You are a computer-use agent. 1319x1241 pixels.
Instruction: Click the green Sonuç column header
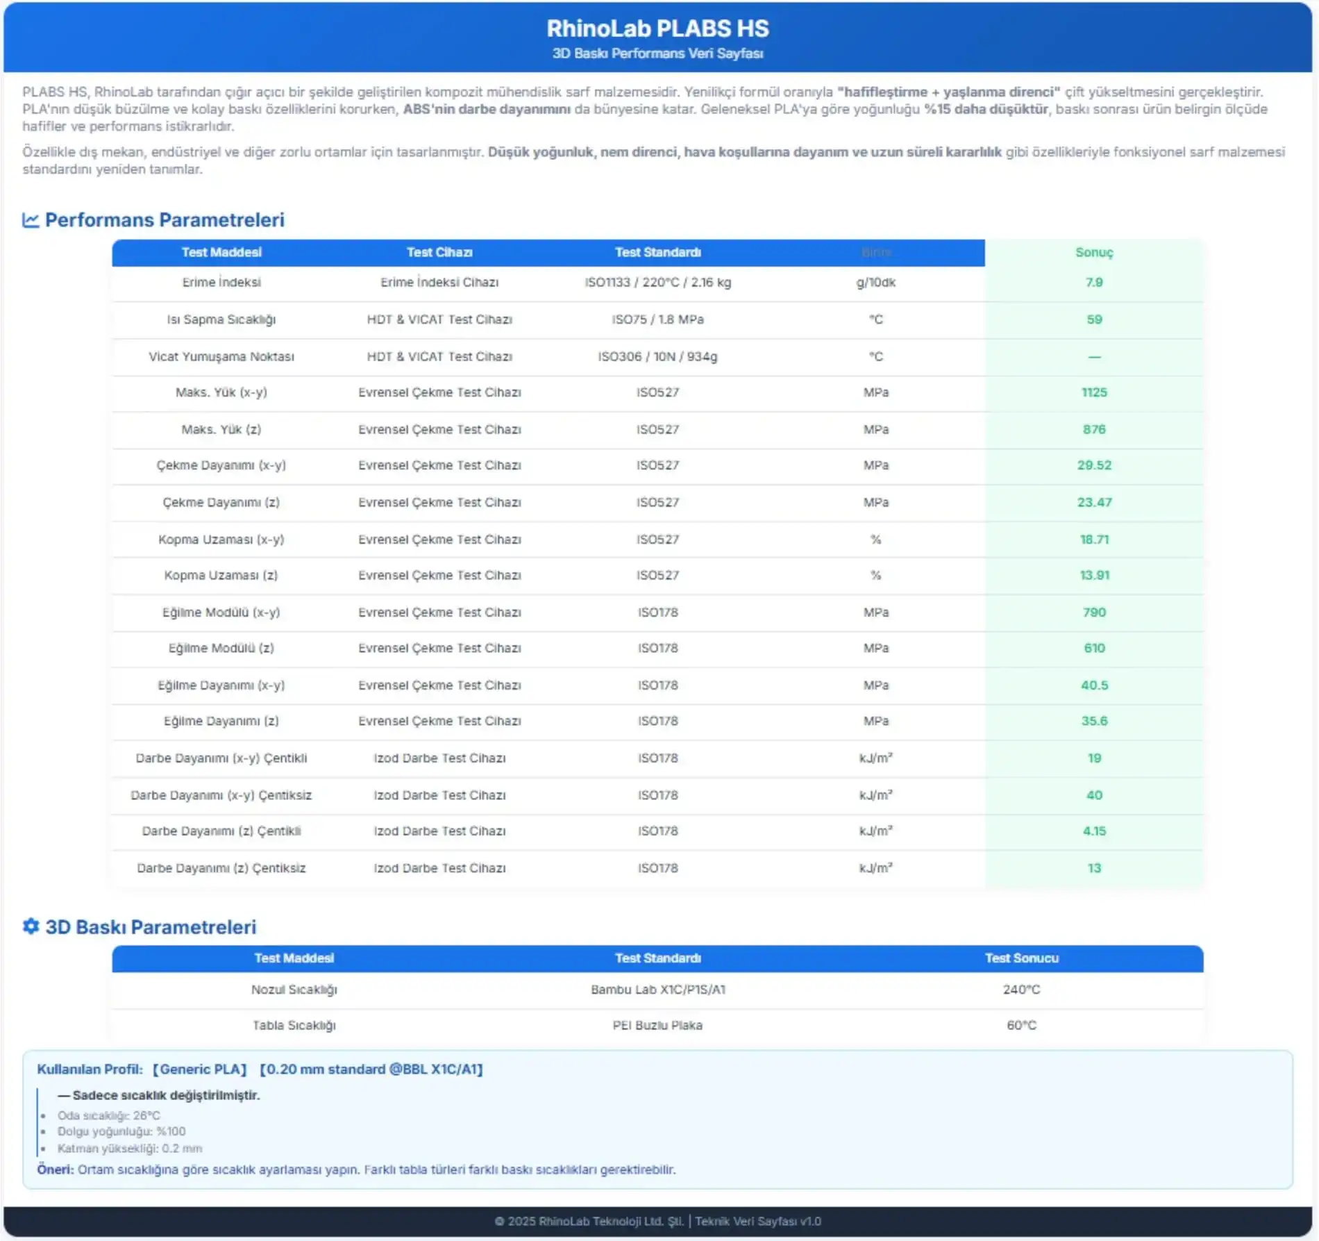[x=1093, y=253]
